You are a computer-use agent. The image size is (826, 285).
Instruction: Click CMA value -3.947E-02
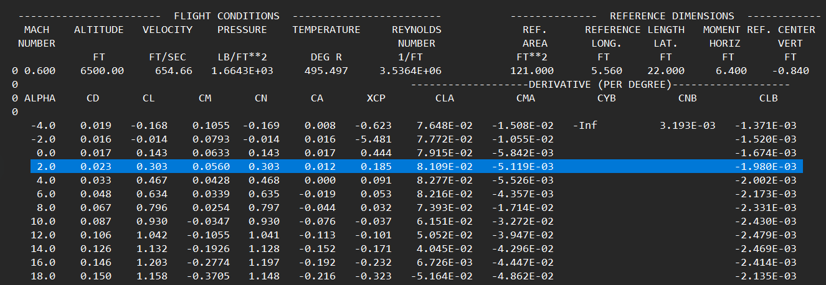tap(523, 235)
